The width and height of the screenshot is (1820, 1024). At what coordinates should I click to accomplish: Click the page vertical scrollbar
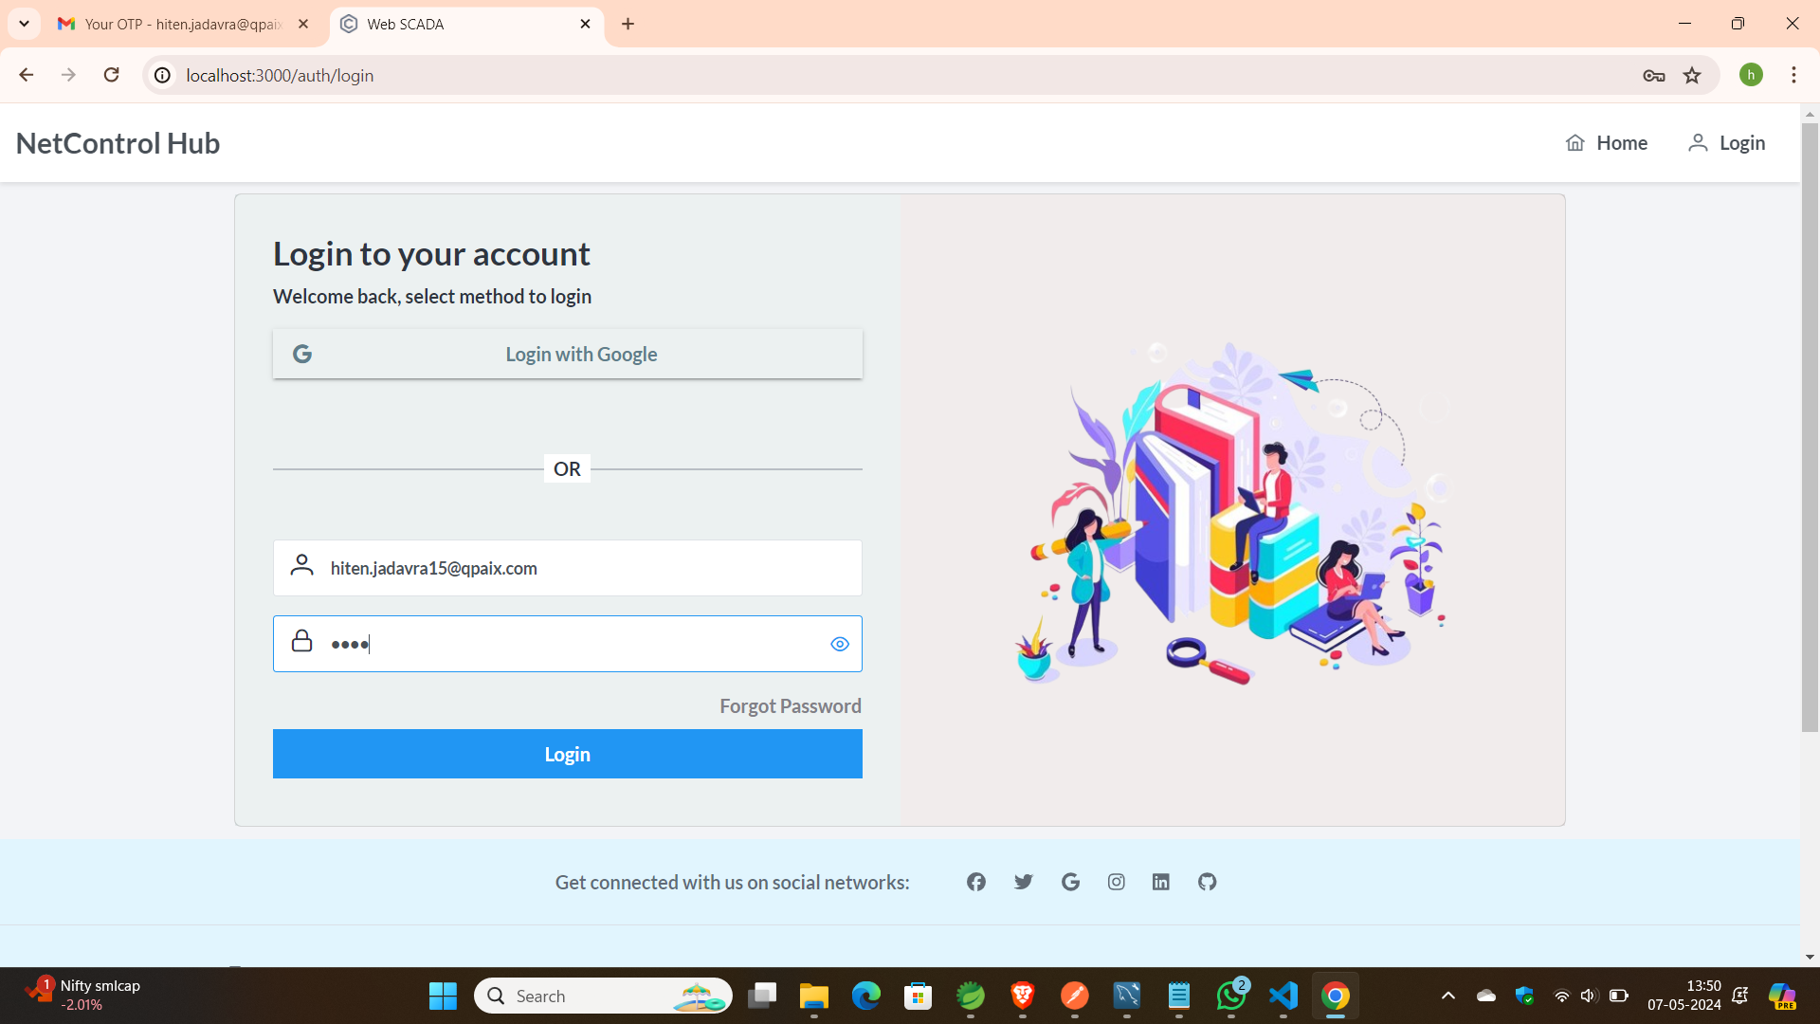coord(1809,427)
